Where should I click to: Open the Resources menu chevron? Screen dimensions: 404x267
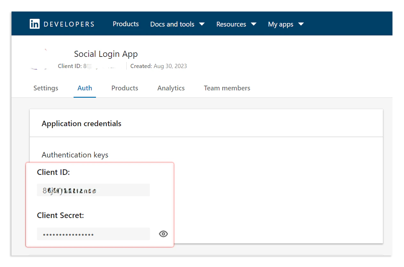tap(253, 24)
